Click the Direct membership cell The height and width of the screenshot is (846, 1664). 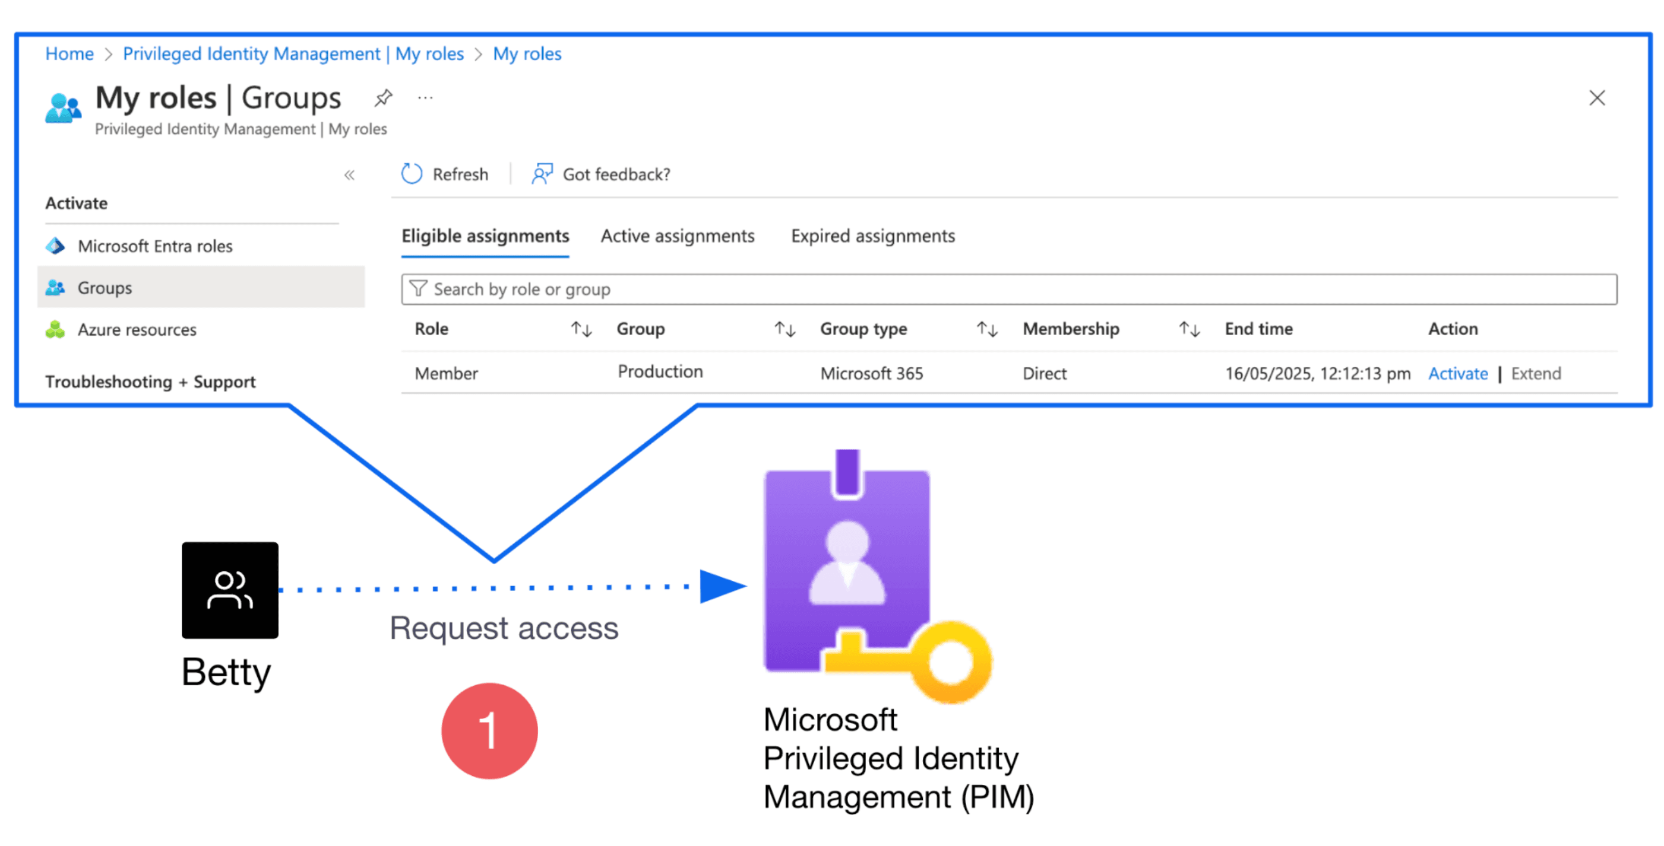1044,374
